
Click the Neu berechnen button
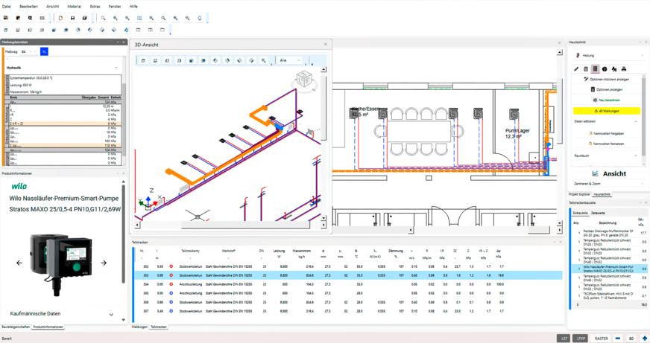(x=607, y=100)
